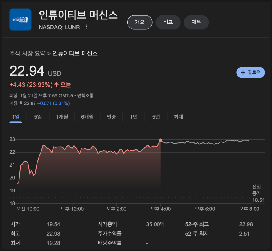Screen dimensions: 272x251
Task: Click the 시가총액 value 35.00억
Action: click(x=155, y=224)
